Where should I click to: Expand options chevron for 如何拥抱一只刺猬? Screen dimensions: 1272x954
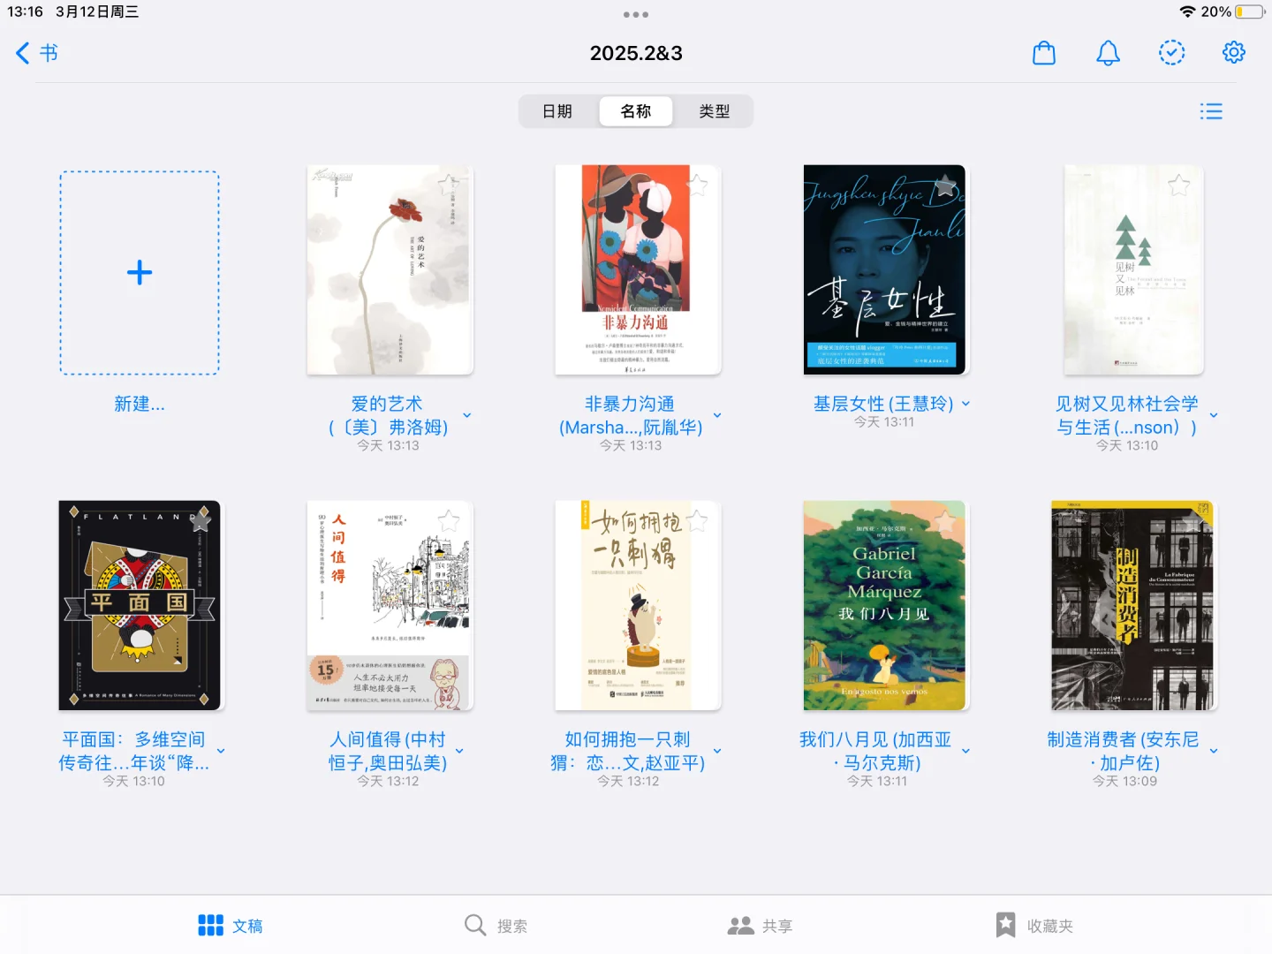click(717, 751)
